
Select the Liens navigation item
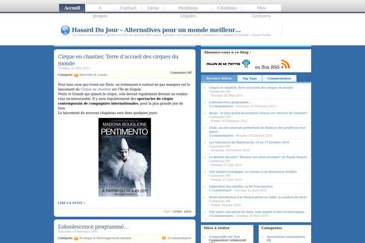coord(153,8)
